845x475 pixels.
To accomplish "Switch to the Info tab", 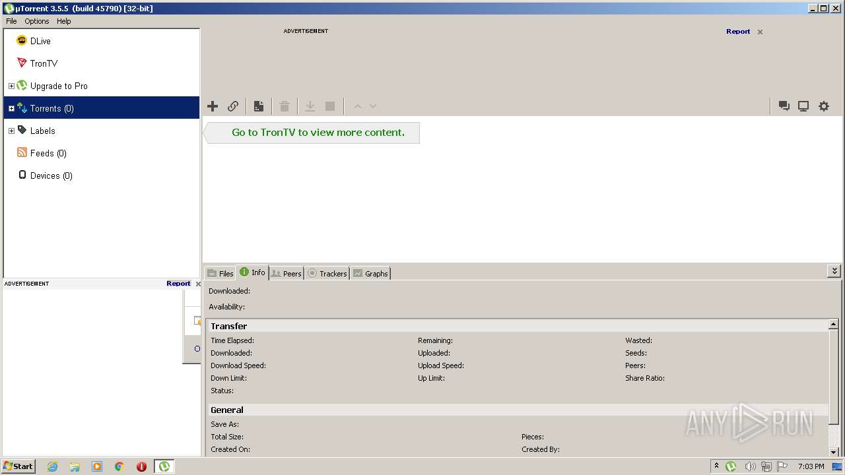I will point(252,272).
